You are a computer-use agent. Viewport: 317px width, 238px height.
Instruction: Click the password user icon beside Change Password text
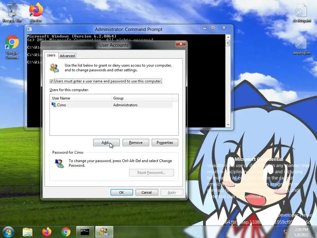coord(59,164)
